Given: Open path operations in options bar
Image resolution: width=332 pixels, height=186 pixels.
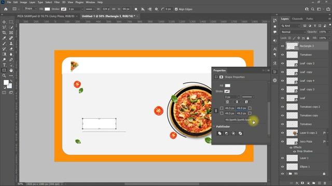Looking at the screenshot, I should pos(136,9).
